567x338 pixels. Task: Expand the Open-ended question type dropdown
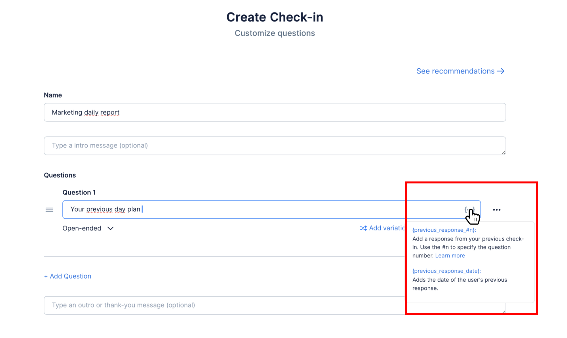(82, 228)
